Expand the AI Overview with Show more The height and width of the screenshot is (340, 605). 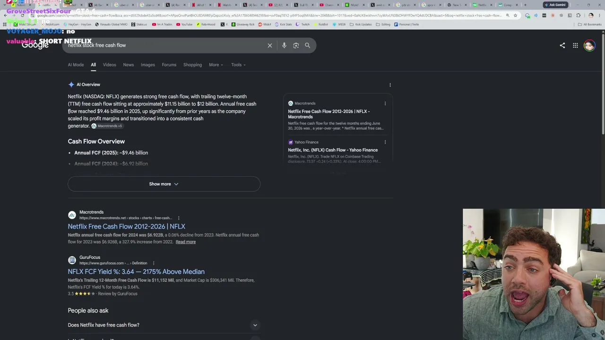click(164, 184)
